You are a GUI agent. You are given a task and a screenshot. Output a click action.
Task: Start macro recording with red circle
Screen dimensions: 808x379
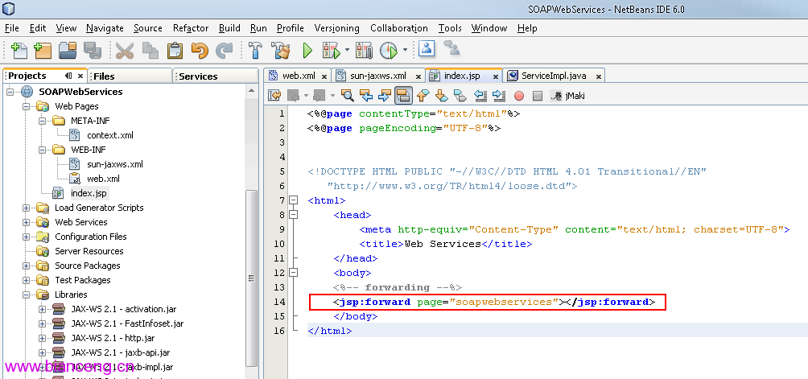tap(519, 96)
